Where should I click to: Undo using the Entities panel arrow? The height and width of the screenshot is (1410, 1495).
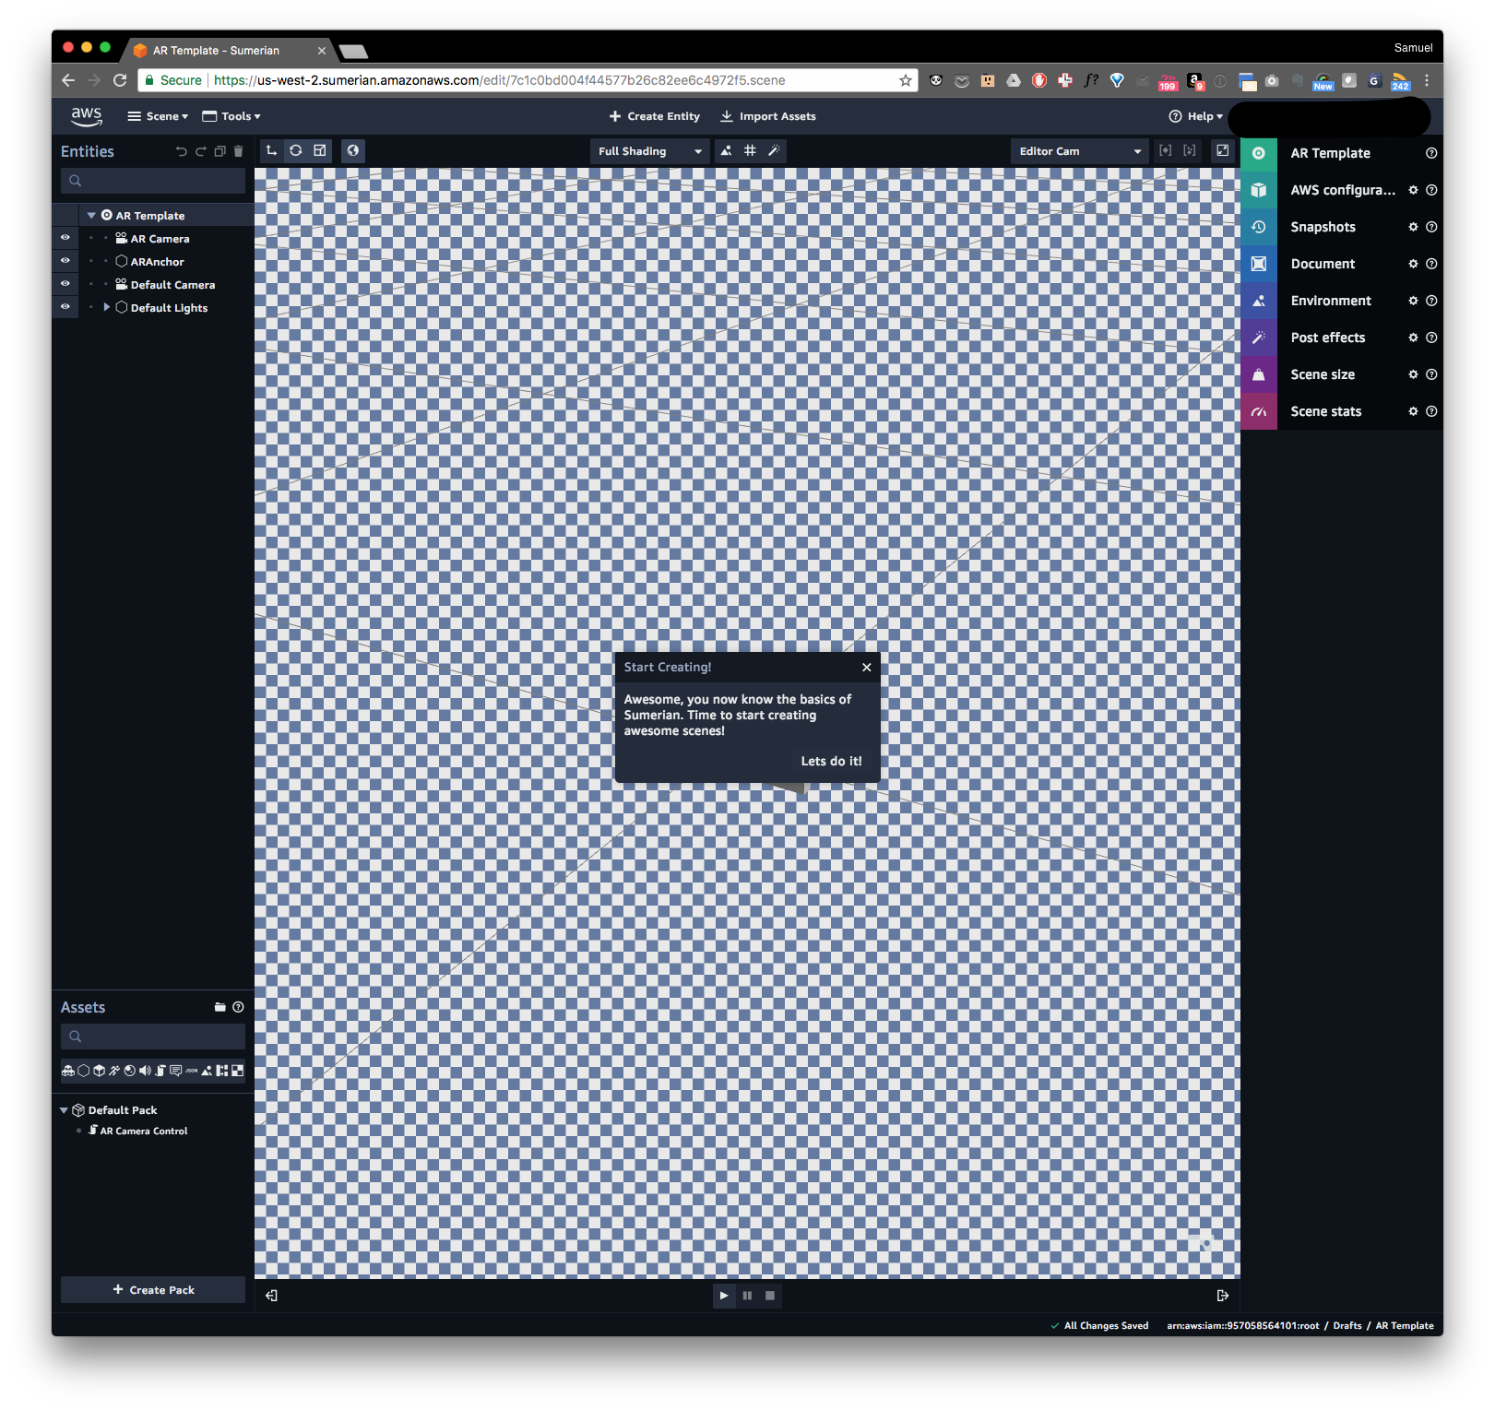tap(181, 151)
